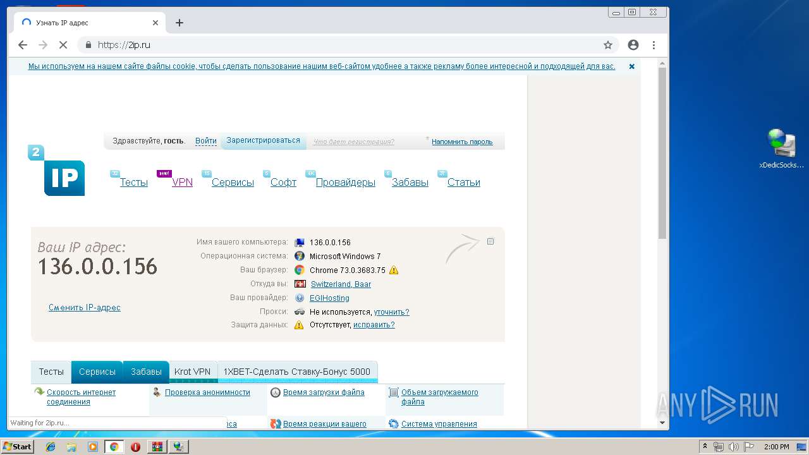Open the Провайдеры navigation menu item
Screen dimensions: 809x455
point(346,182)
